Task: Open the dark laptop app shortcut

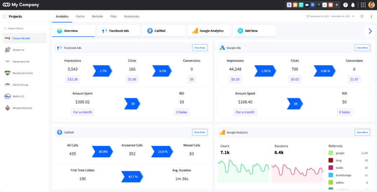Action: 307,5
